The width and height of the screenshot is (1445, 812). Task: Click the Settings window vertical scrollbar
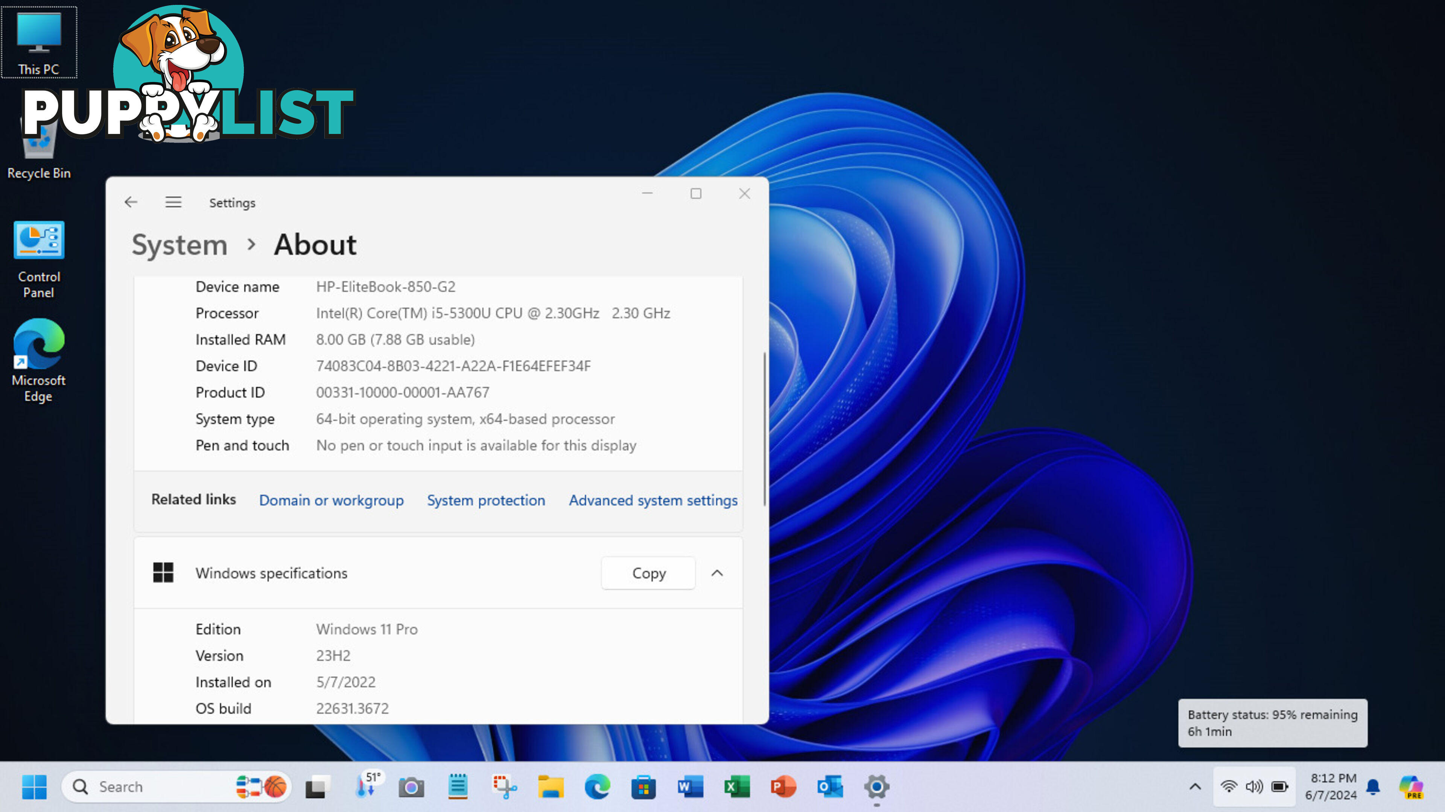pyautogui.click(x=764, y=429)
